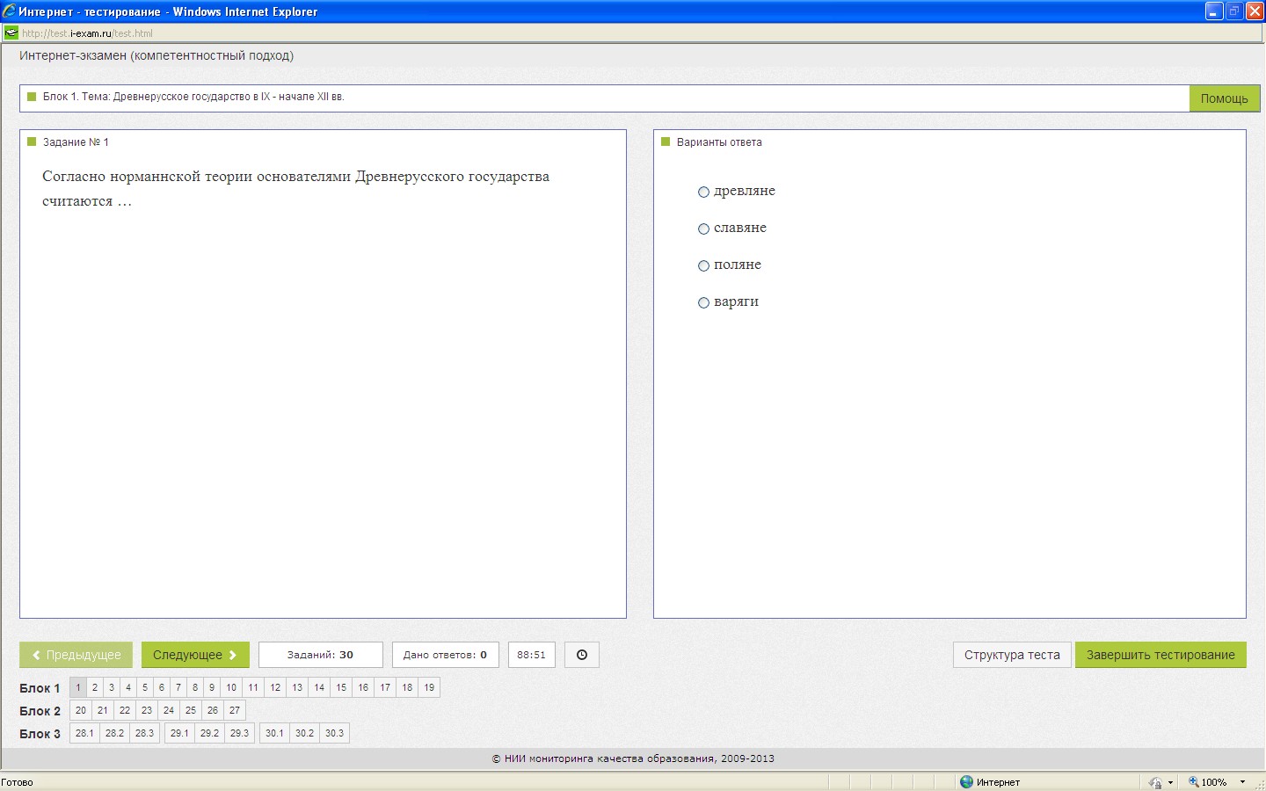Viewport: 1266px width, 791px height.
Task: Open question 8 in Блок 1
Action: pyautogui.click(x=195, y=687)
